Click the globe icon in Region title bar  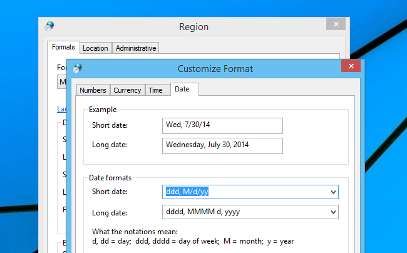coord(49,26)
